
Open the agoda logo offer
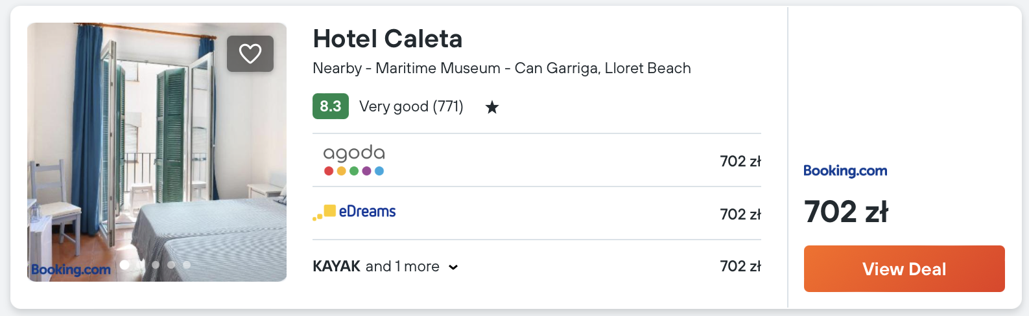[354, 160]
